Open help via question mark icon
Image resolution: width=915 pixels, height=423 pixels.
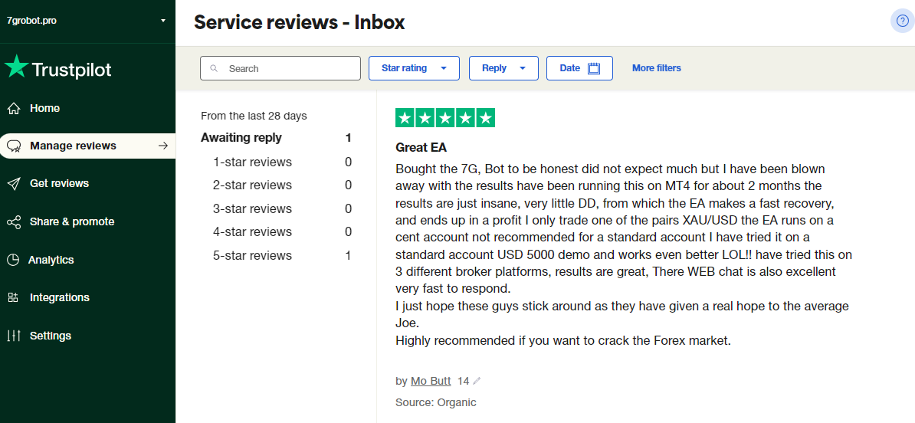[x=902, y=21]
